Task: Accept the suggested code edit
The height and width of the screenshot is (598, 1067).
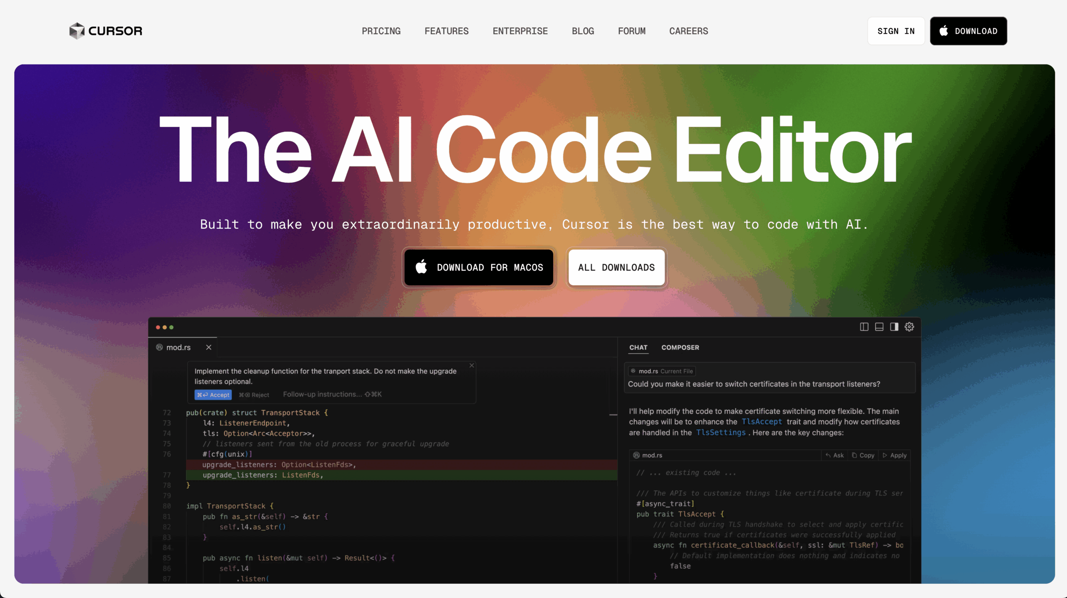Action: tap(213, 395)
